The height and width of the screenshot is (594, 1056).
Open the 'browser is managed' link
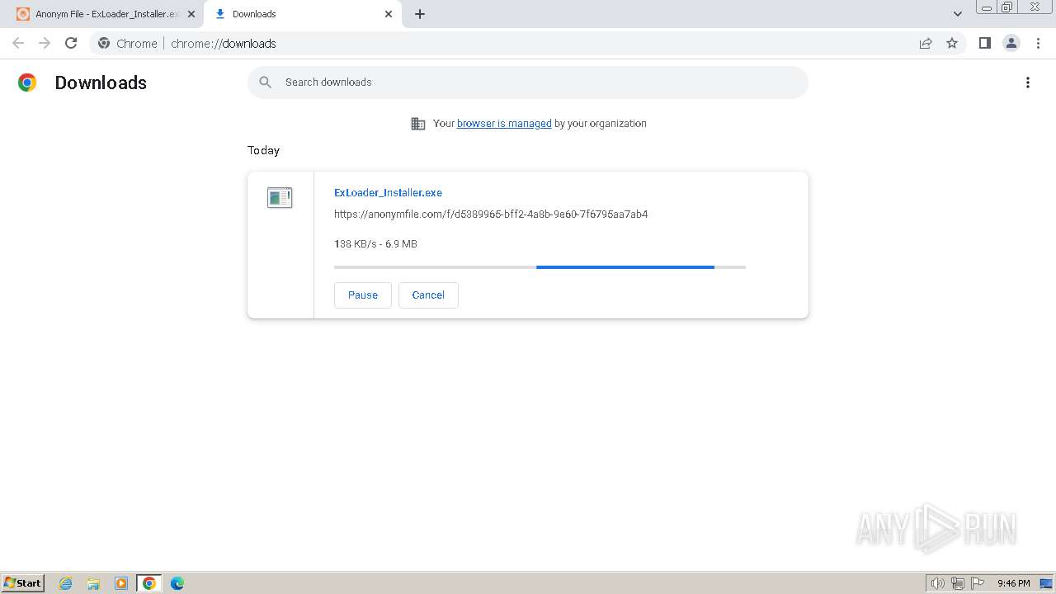[504, 124]
